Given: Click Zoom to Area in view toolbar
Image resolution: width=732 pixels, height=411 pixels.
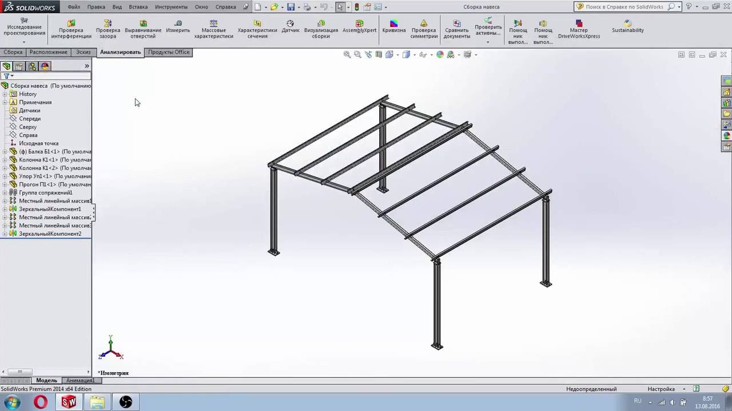Looking at the screenshot, I should tap(357, 55).
